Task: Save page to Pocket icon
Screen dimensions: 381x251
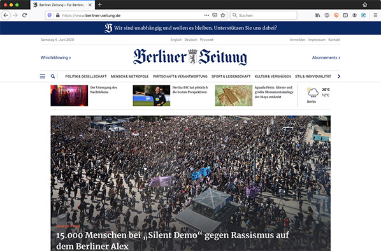Action: 215,15
